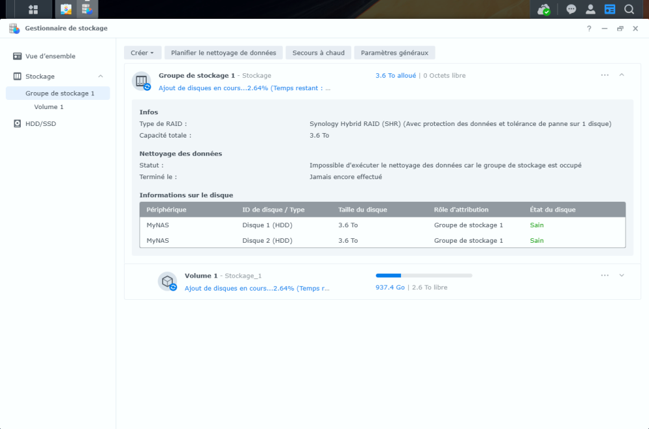Open more options for Volume 1
Viewport: 649px width, 429px height.
point(605,275)
